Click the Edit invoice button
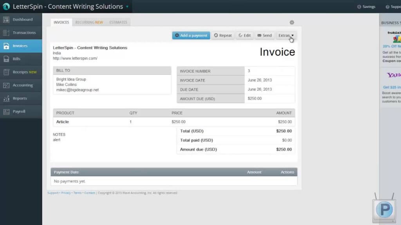 click(x=244, y=36)
